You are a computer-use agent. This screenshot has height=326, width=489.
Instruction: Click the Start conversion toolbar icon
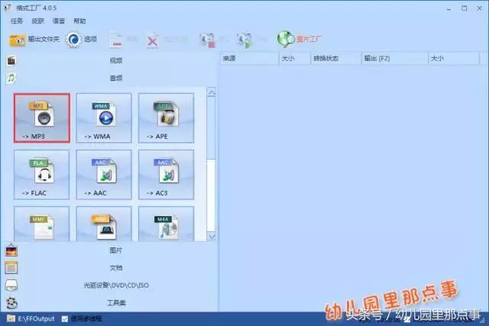[x=244, y=40]
